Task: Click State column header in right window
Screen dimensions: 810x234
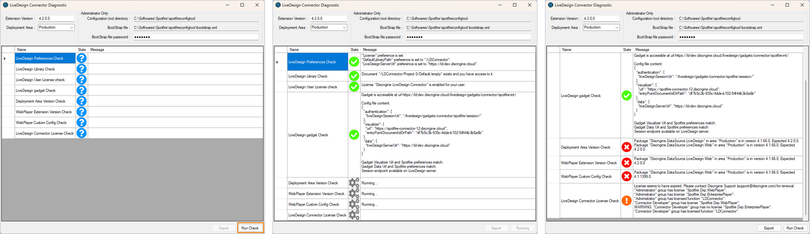Action: (627, 50)
